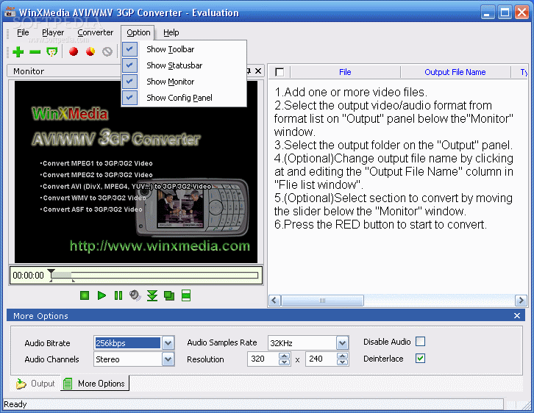Play the video with green triangle icon

click(x=102, y=295)
